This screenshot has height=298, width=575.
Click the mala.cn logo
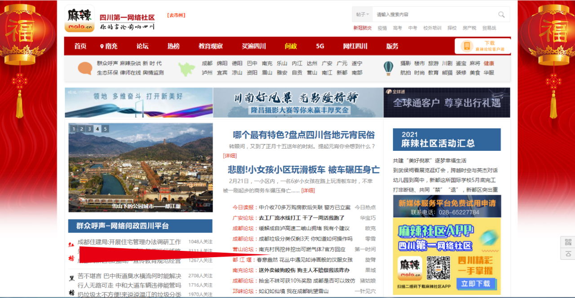pos(80,19)
